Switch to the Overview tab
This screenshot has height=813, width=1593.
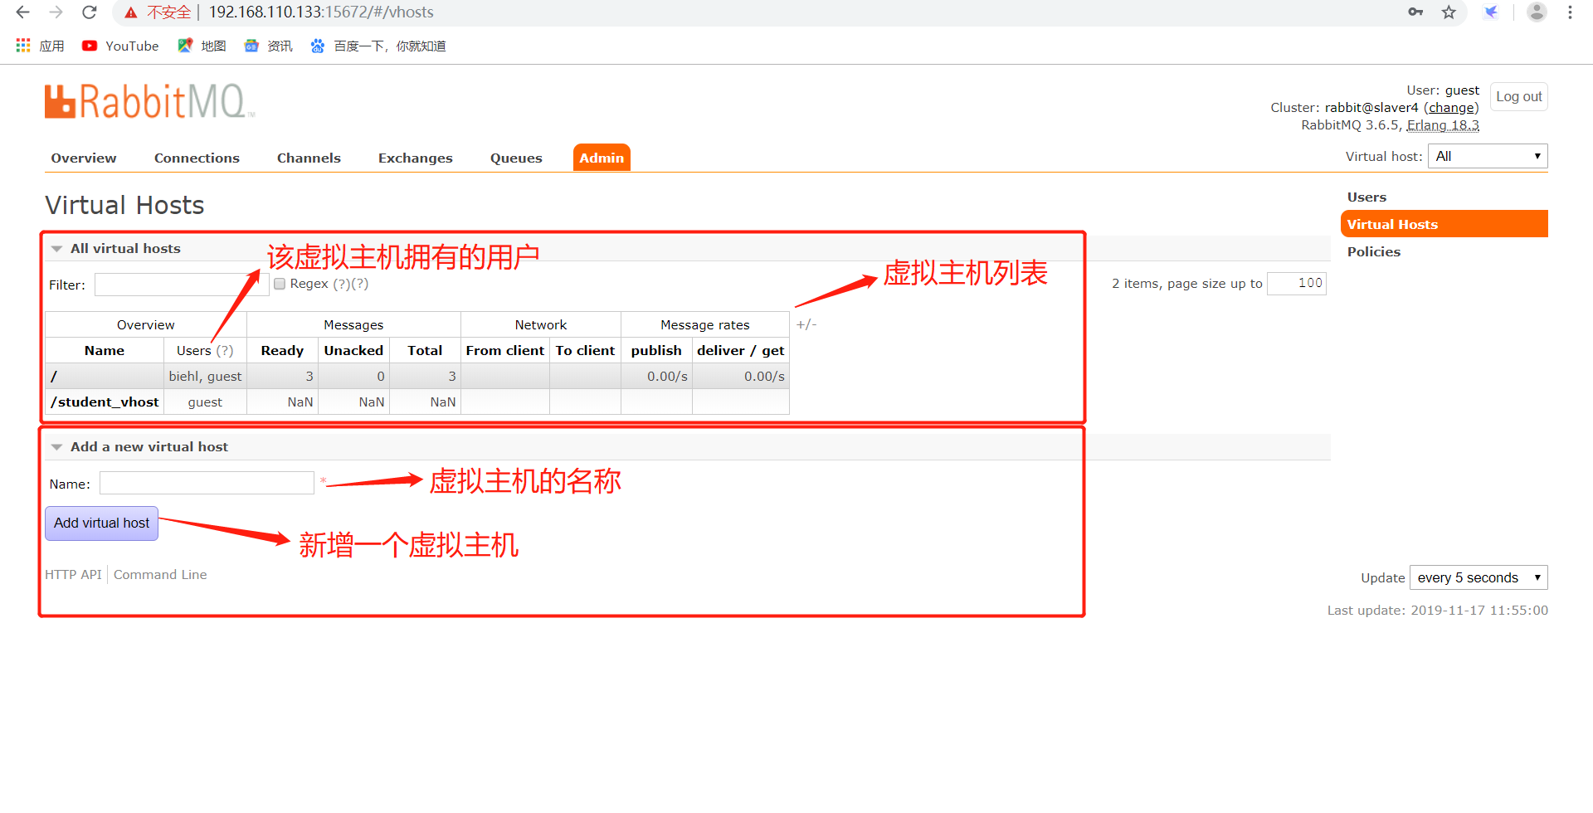pos(84,158)
